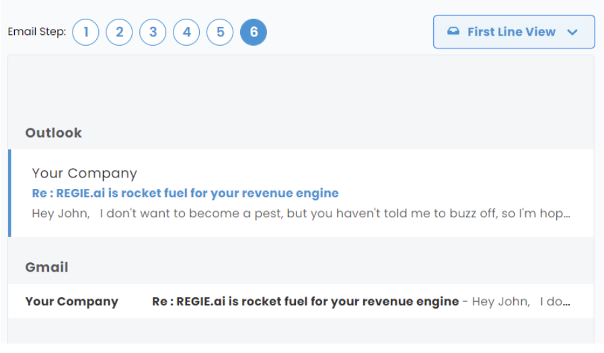Open the First Line View dropdown
The height and width of the screenshot is (353, 604).
coord(514,32)
